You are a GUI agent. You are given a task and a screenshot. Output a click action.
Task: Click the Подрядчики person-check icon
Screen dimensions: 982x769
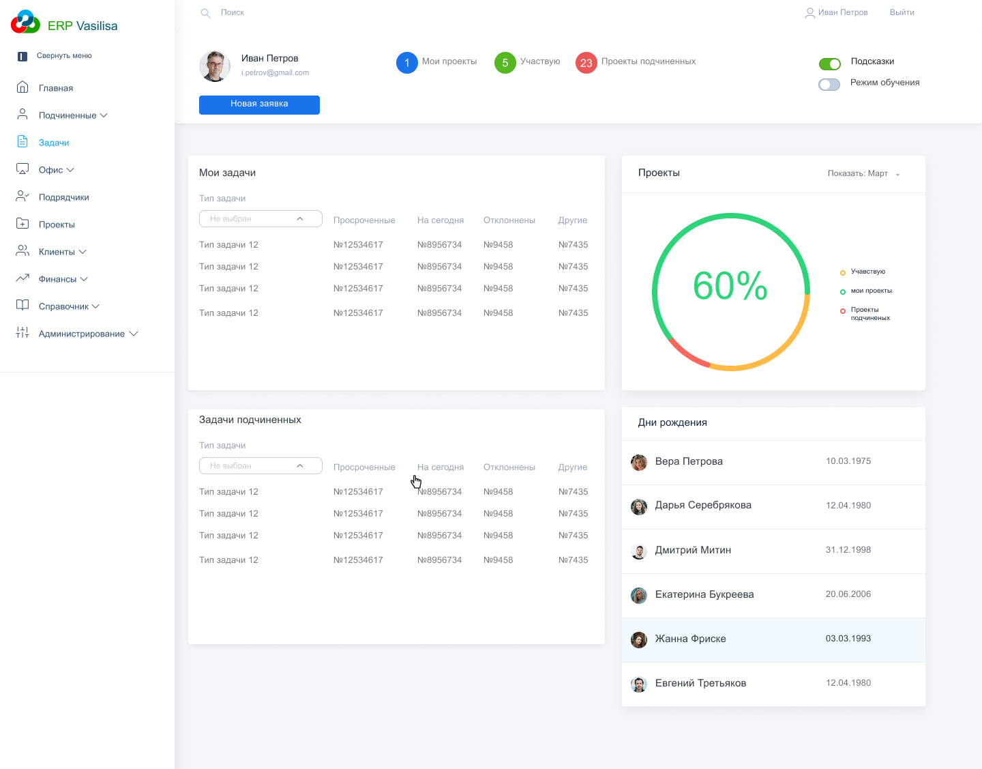pyautogui.click(x=23, y=197)
